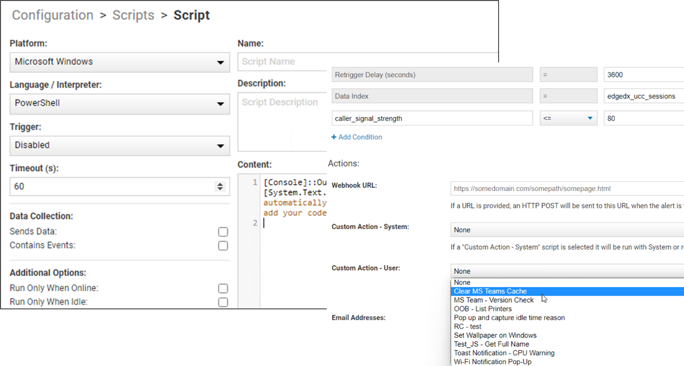684x366 pixels.
Task: Select Test_JS - Get Full Name option
Action: point(567,344)
